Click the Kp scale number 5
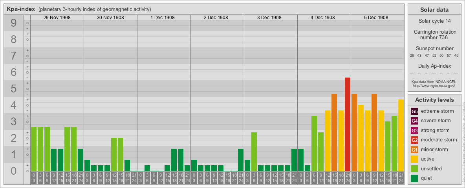This screenshot has width=465, height=188. click(13, 89)
